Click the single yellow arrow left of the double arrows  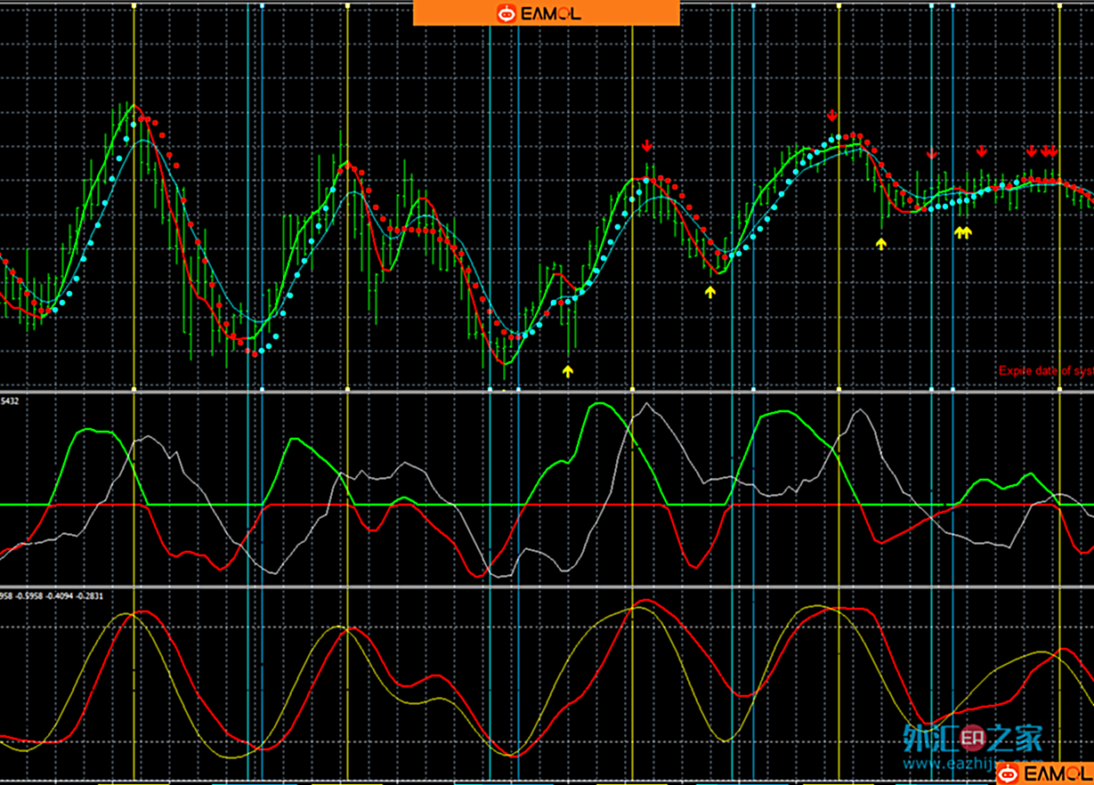click(x=881, y=243)
